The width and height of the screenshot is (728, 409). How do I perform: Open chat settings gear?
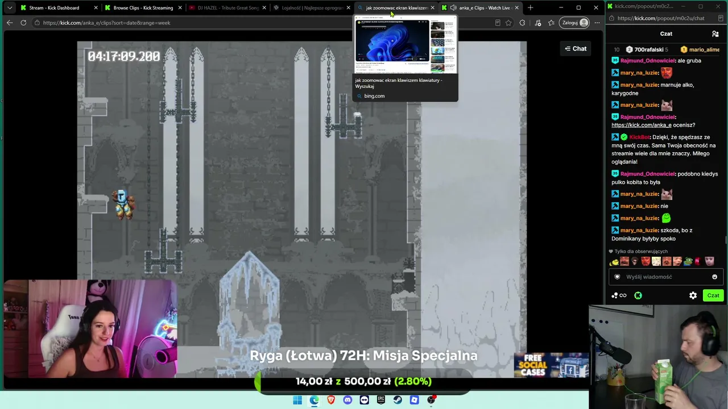click(693, 295)
